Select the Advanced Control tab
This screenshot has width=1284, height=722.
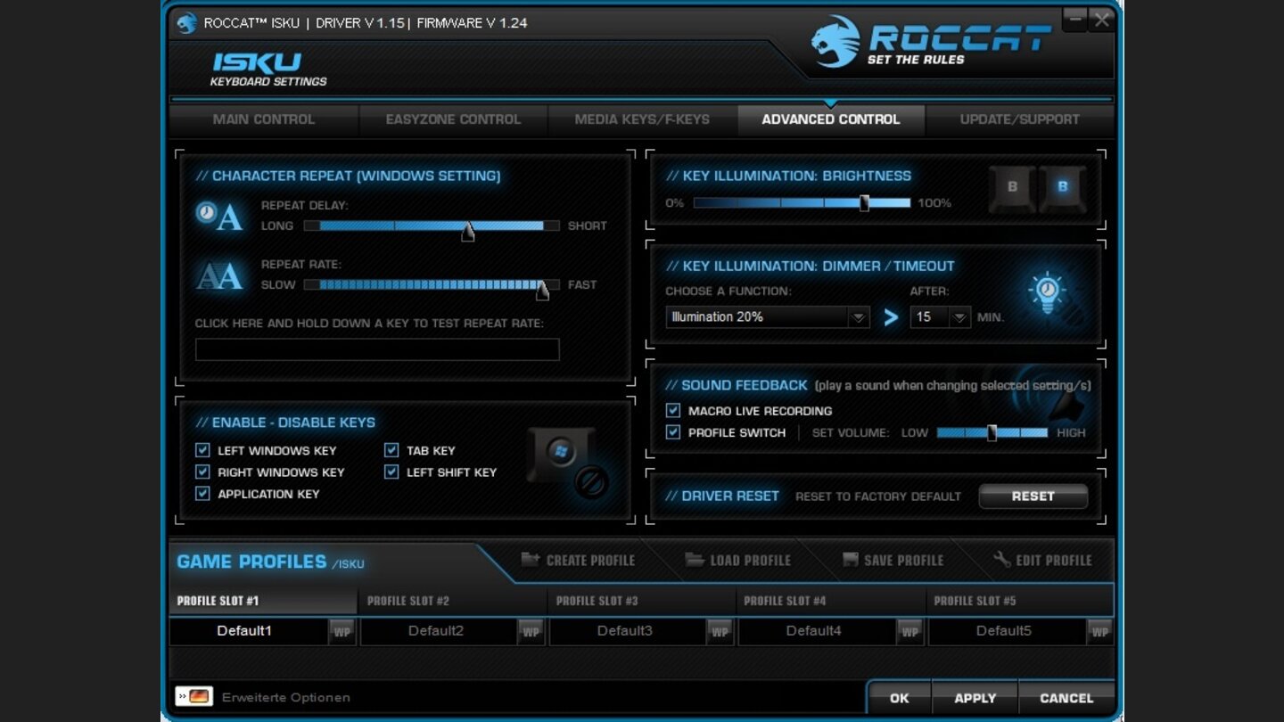[831, 119]
